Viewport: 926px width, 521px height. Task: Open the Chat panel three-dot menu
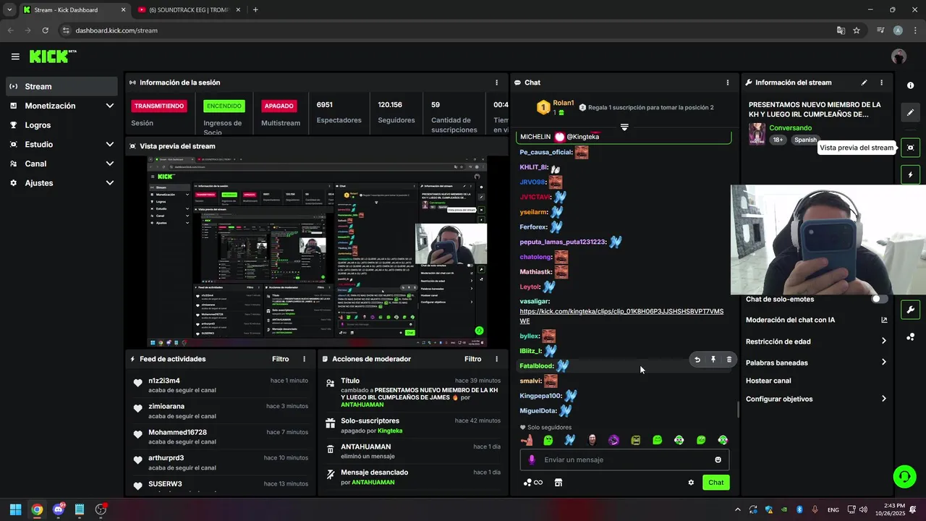[x=728, y=82]
